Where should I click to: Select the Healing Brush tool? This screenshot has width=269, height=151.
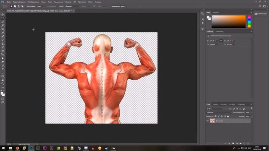click(3, 36)
